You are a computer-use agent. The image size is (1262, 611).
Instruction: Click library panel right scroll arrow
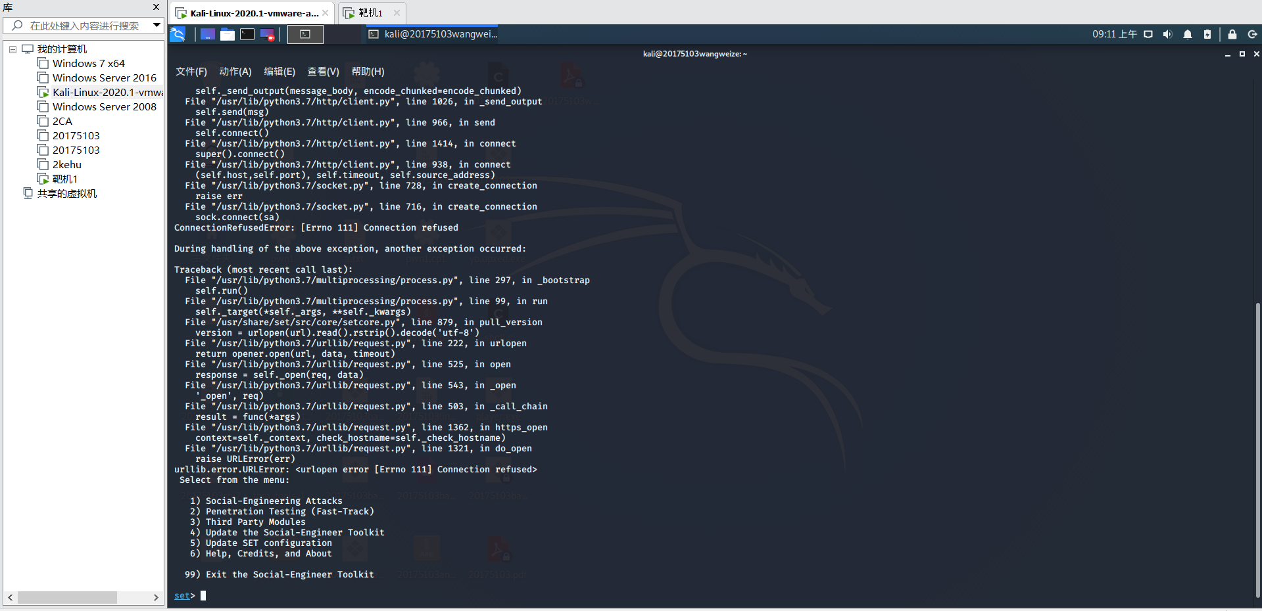click(156, 597)
